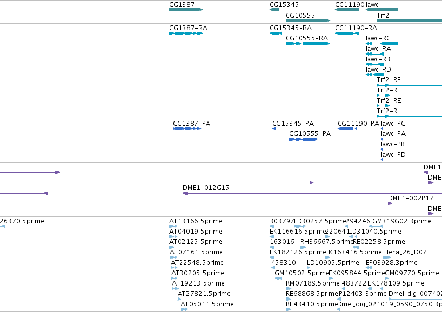Select the AT05011.5prime EST

tap(184, 309)
